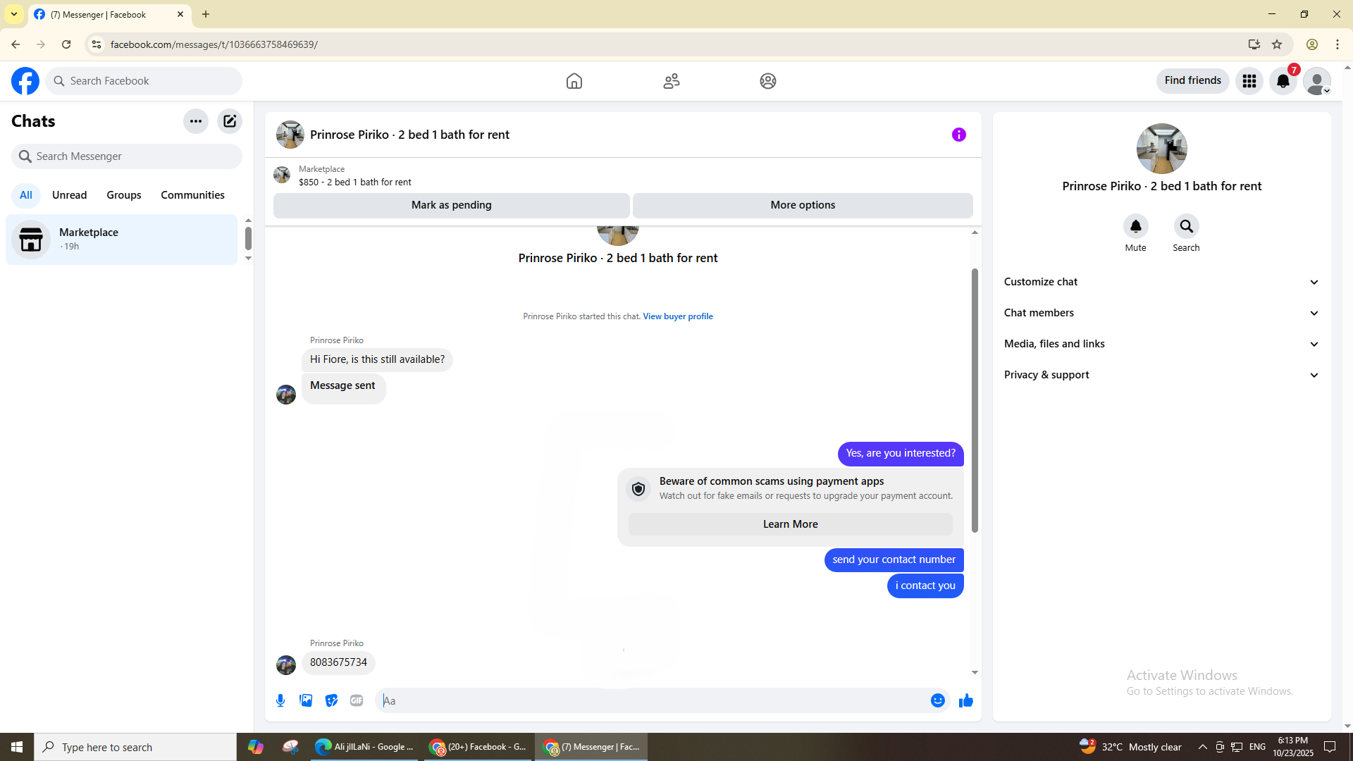Open the GIF picker

click(x=357, y=700)
